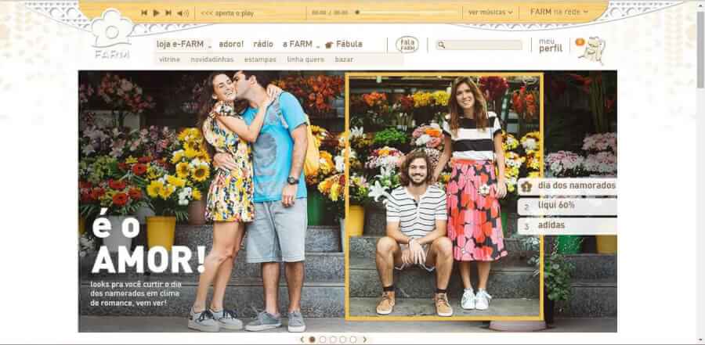Visit the Fábula link with bird icon
Screen dimensions: 705x345
[344, 44]
